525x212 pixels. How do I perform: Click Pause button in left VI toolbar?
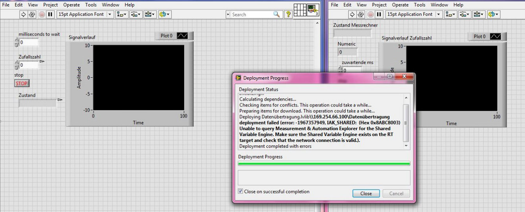pyautogui.click(x=50, y=14)
